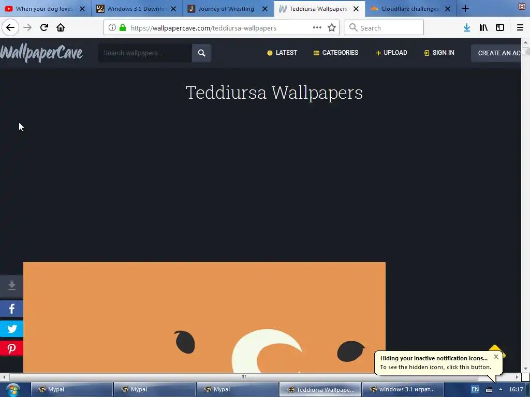This screenshot has width=530, height=397.
Task: Show site information icon in address bar
Action: click(x=112, y=28)
